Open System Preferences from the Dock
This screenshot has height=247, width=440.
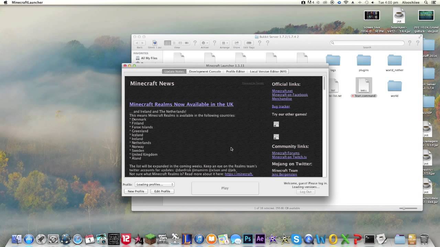[x=53, y=239]
